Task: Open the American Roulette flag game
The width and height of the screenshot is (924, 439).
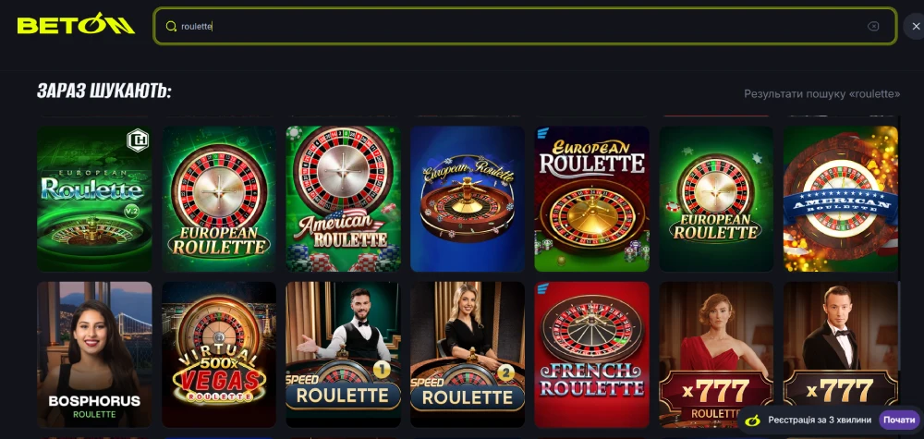Action: click(344, 199)
